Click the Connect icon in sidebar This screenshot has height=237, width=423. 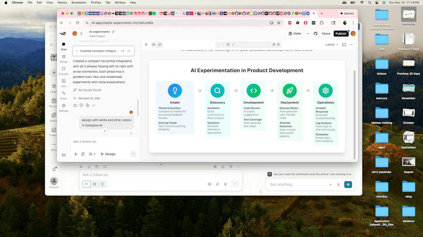[64, 69]
